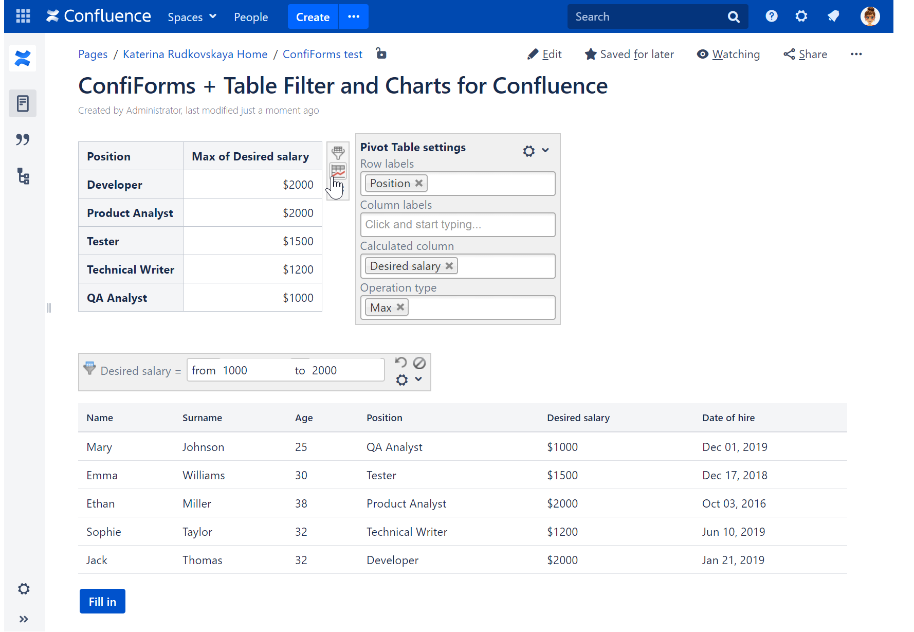Screen dimensions: 914x632
Task: Disable filtering using the cancel icon
Action: click(420, 363)
